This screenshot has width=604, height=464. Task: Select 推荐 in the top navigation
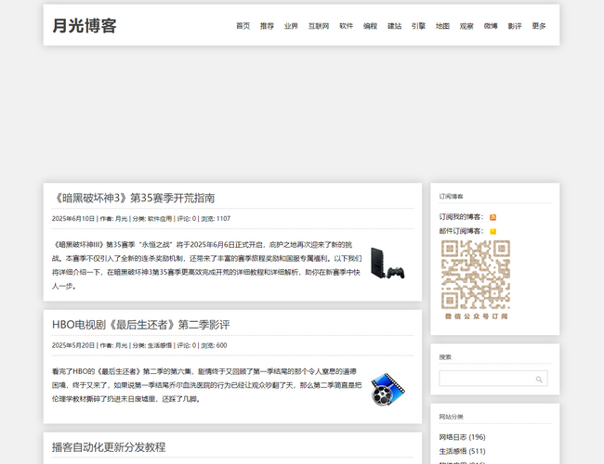tap(267, 26)
